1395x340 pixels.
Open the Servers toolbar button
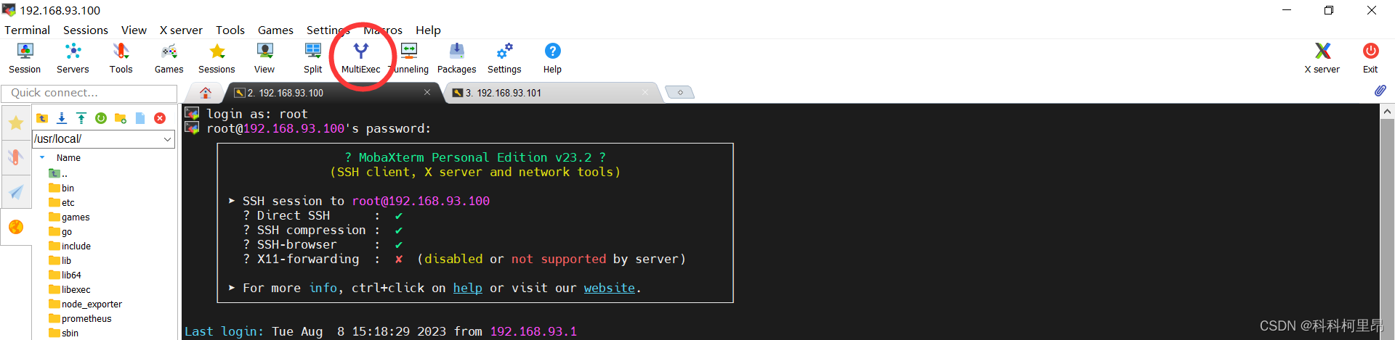[x=73, y=58]
